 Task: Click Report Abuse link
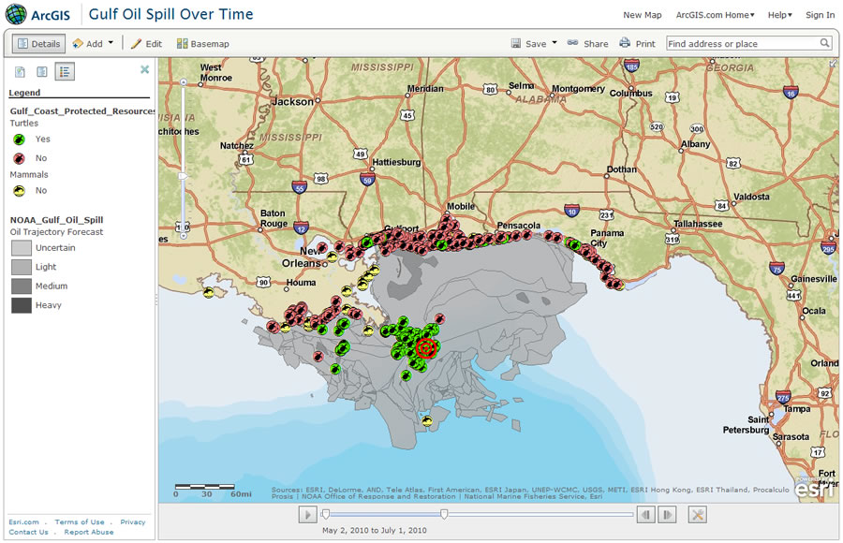click(x=89, y=533)
